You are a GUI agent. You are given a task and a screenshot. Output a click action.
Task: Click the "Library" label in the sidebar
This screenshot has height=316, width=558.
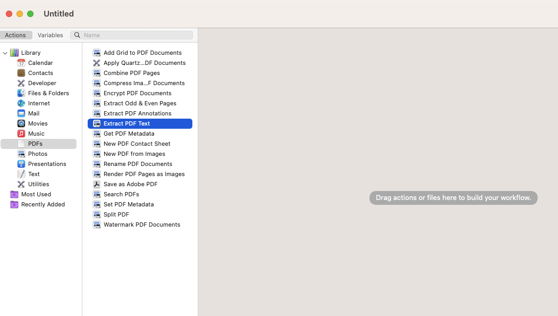click(31, 53)
